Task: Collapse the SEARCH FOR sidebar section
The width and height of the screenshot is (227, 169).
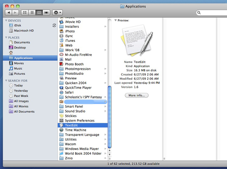Action: pos(6,80)
